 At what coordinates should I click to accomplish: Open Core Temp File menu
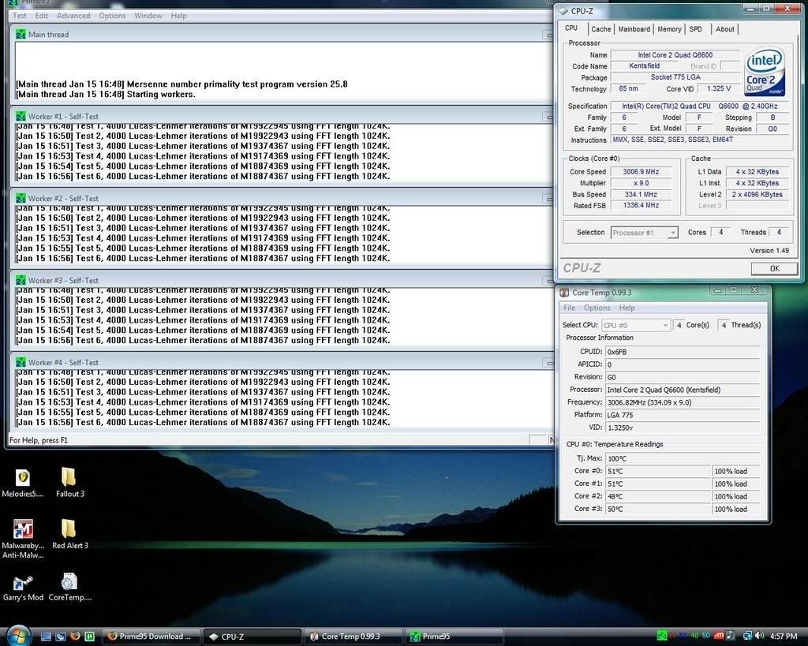[570, 308]
